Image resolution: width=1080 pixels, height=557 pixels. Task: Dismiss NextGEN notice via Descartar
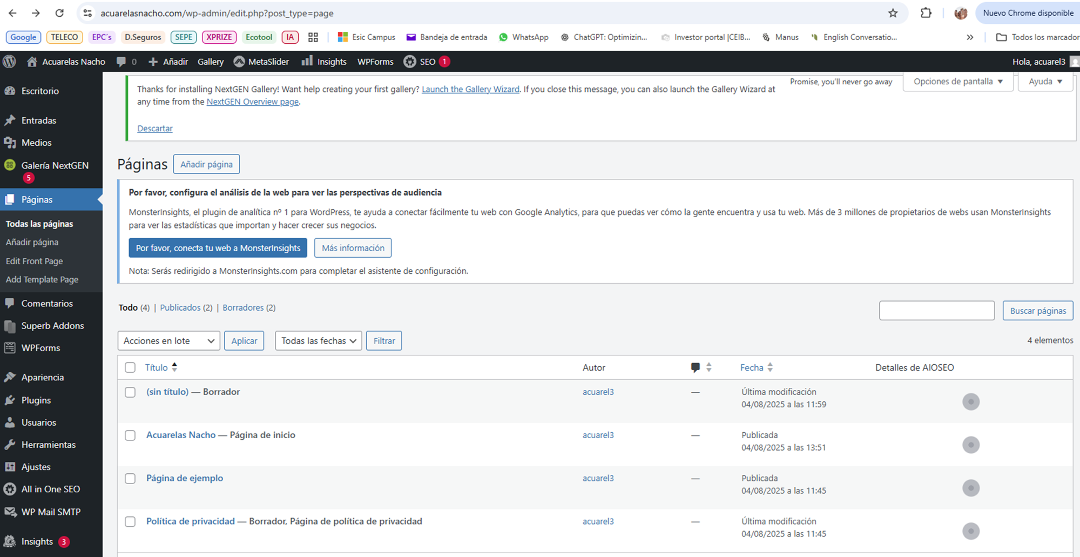[155, 129]
